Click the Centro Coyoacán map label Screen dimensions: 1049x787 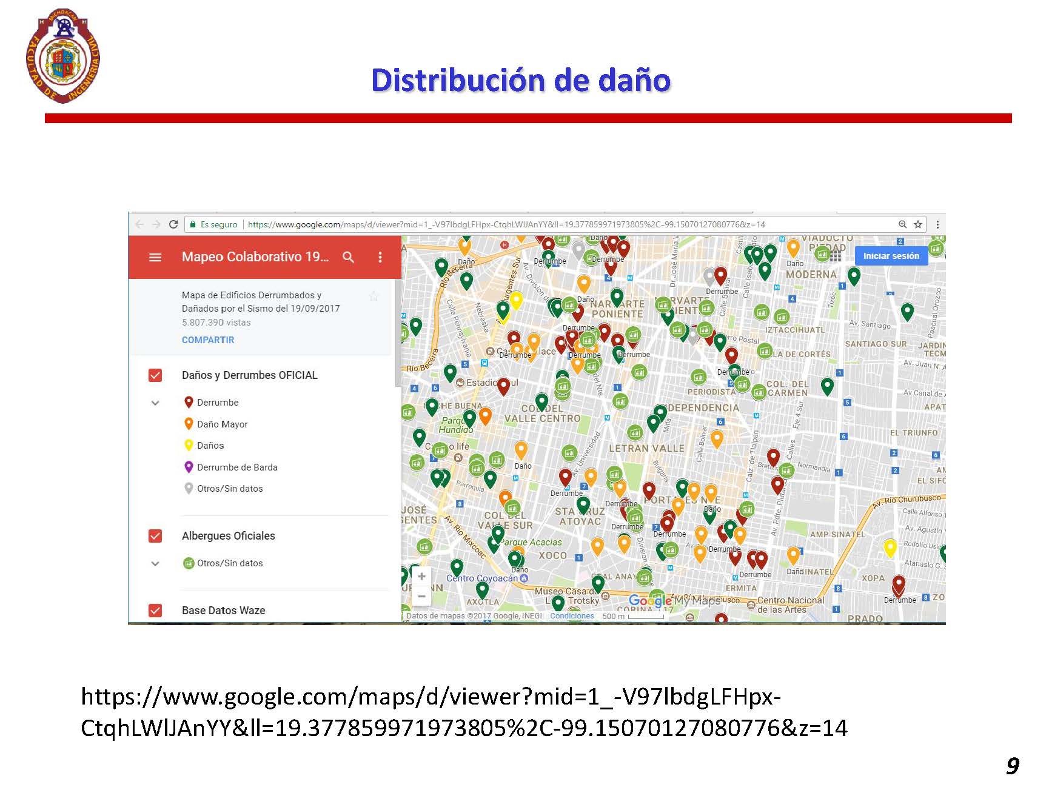[482, 578]
